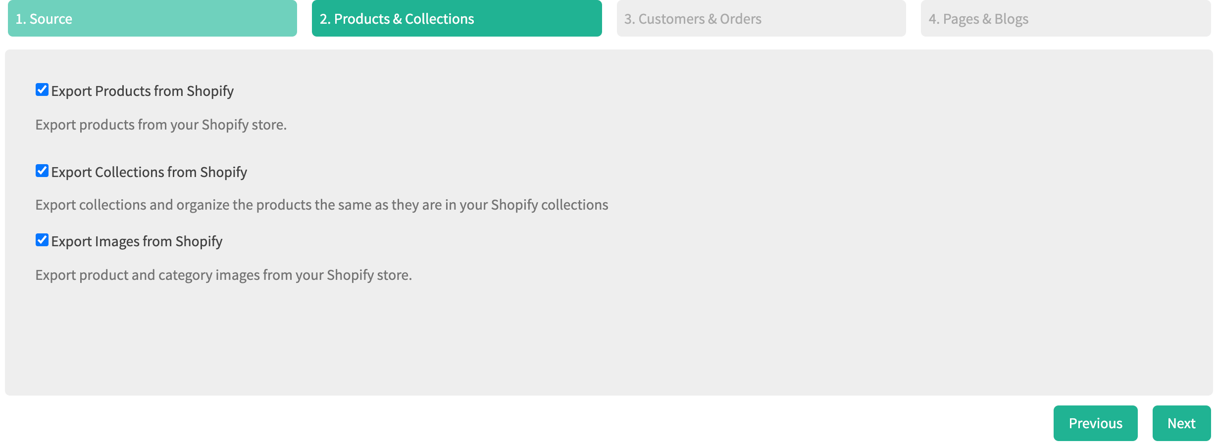This screenshot has width=1218, height=446.
Task: Uncheck the Export Products from Shopify checkbox
Action: pos(42,90)
